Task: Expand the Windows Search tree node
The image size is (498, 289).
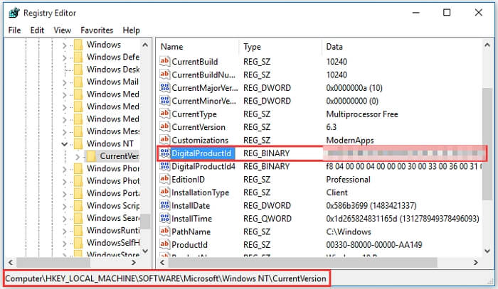Action: [65, 218]
